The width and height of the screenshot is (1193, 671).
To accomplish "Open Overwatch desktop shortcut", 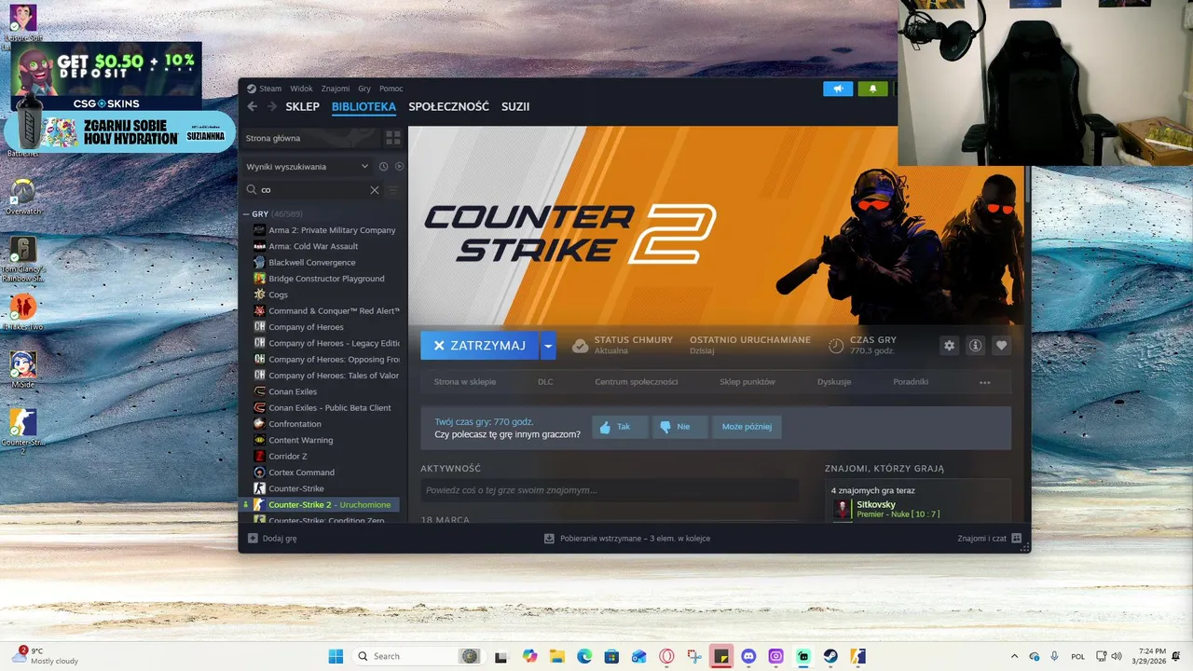I will click(22, 196).
